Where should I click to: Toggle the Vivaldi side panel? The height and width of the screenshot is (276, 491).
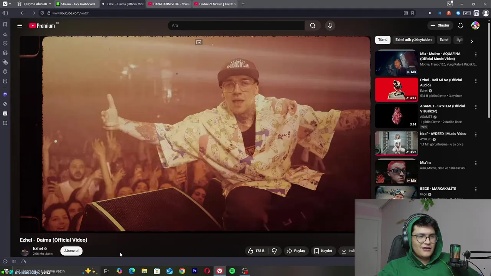tap(5, 13)
